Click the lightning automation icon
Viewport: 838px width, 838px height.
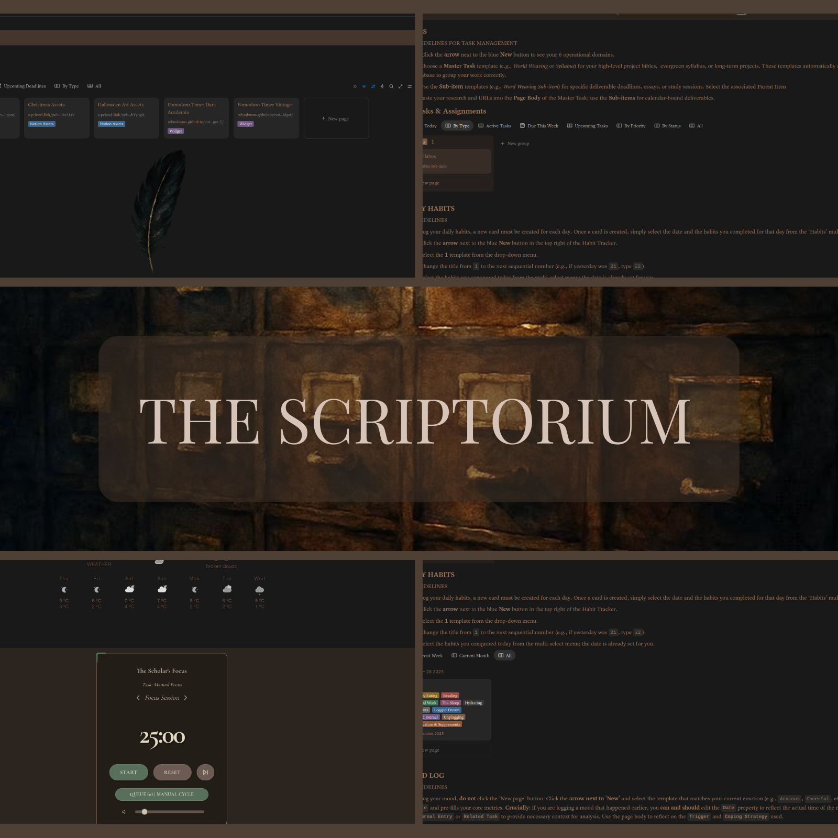pos(382,86)
